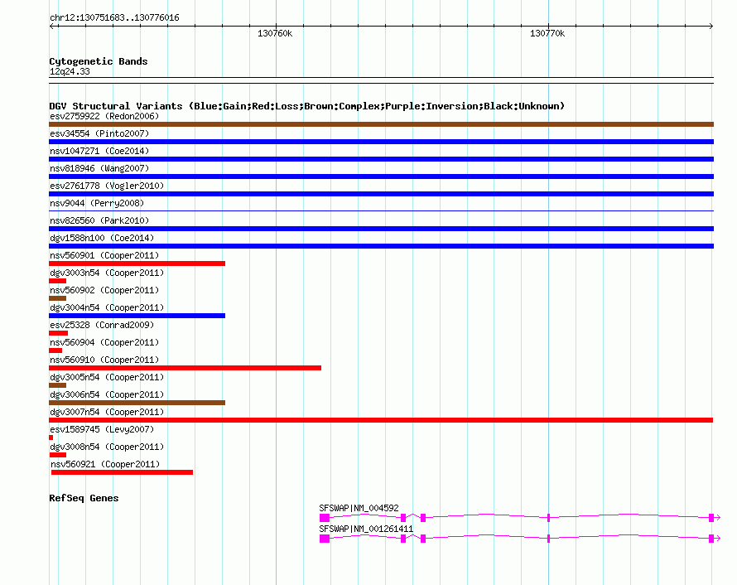Select the brown esv2759922 complex variant bar
The image size is (737, 585).
pyautogui.click(x=381, y=124)
